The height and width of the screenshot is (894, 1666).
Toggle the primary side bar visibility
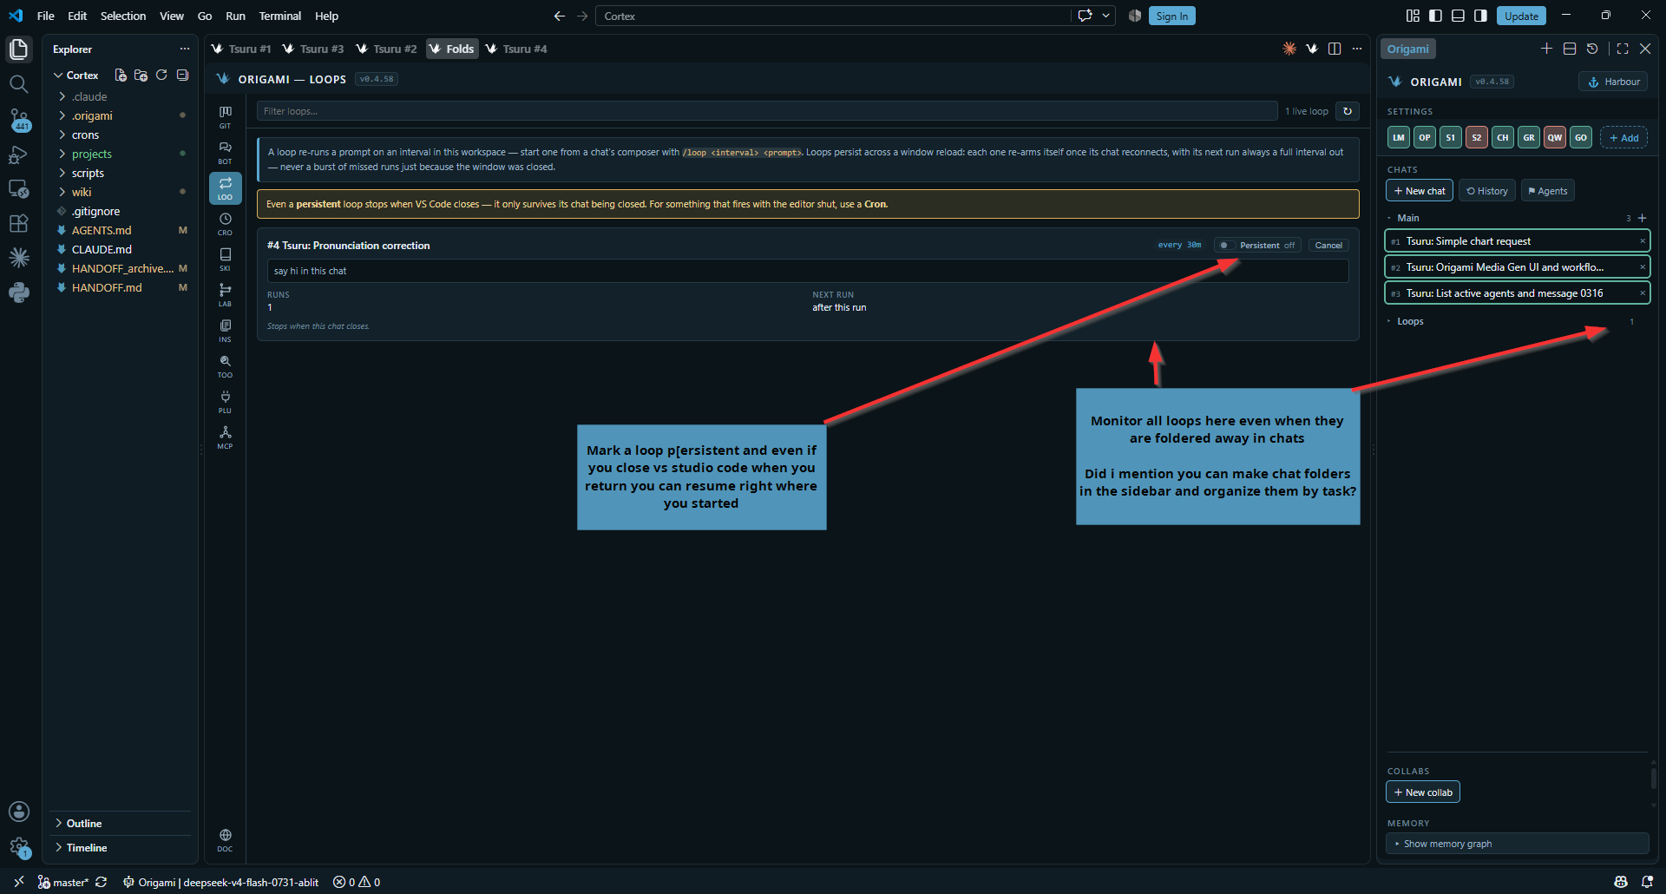[1435, 16]
